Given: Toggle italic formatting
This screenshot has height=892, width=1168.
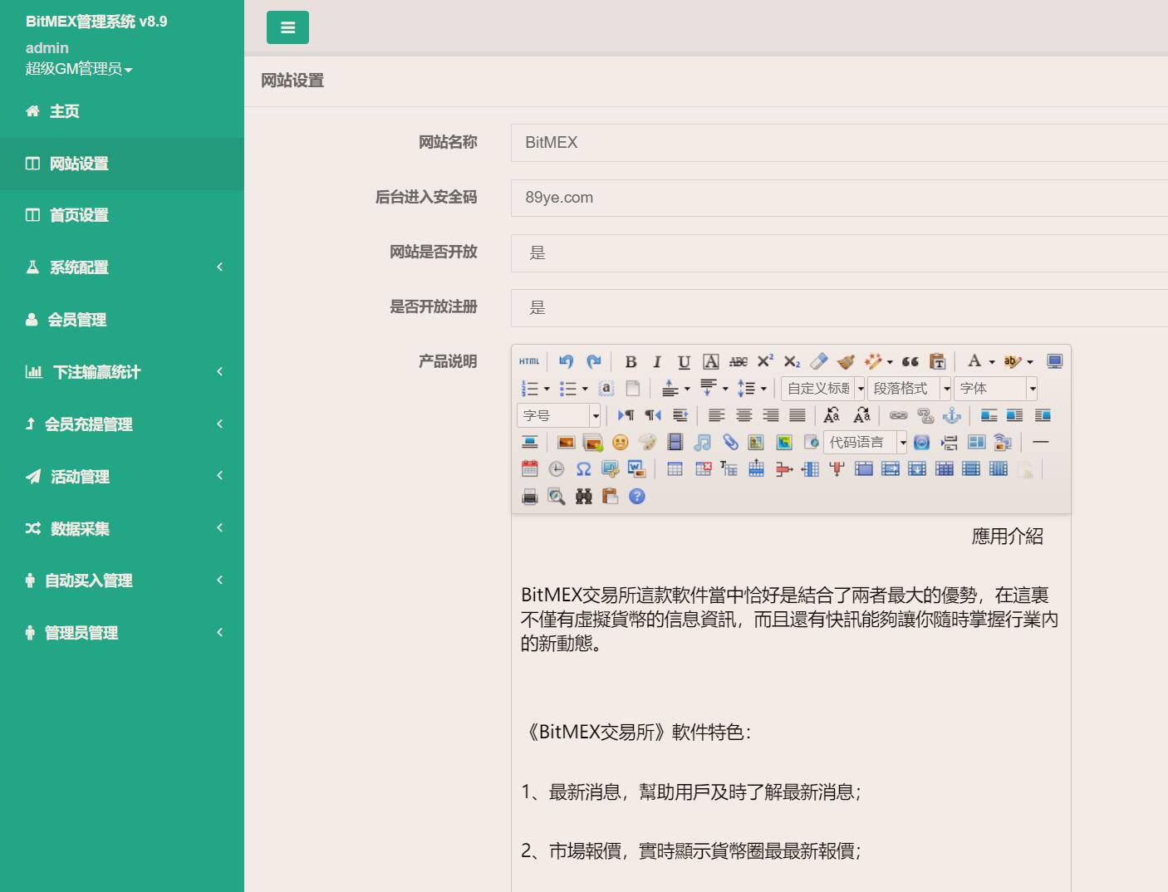Looking at the screenshot, I should pos(657,361).
